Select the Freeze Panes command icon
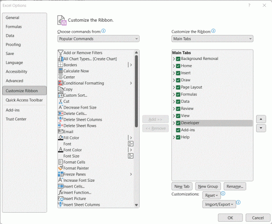Image resolution: width=272 pixels, height=224 pixels. (x=60, y=174)
